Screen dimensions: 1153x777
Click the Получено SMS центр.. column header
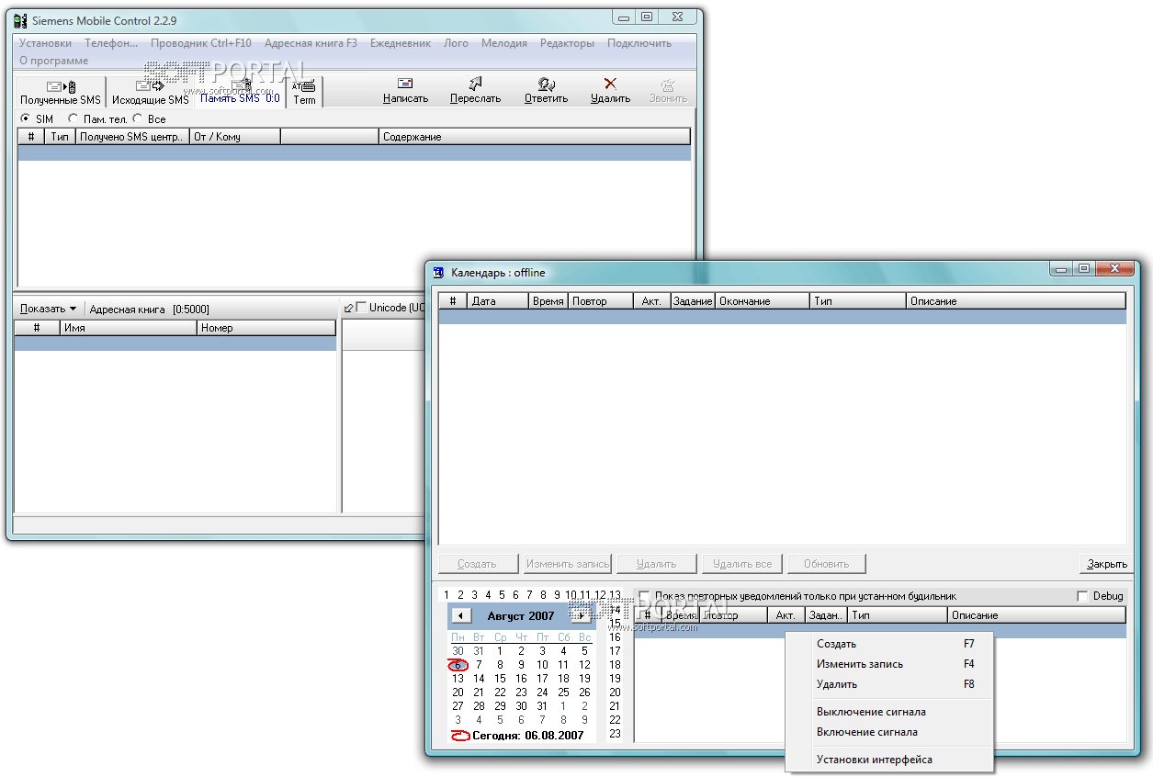(x=132, y=137)
